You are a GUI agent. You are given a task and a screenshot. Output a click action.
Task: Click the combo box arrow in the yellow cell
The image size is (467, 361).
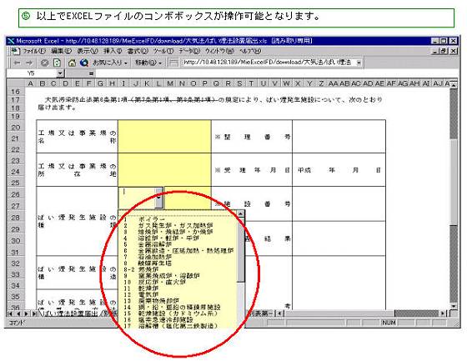pos(158,198)
